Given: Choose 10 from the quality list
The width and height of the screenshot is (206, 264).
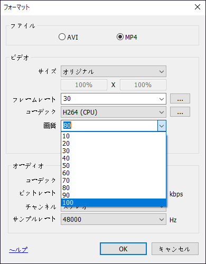Looking at the screenshot, I should [114, 136].
